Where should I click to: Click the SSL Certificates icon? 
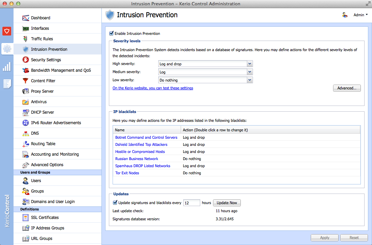pos(25,218)
